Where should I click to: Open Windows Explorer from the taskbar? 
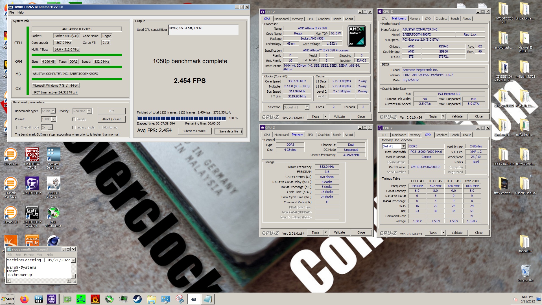coord(152,299)
